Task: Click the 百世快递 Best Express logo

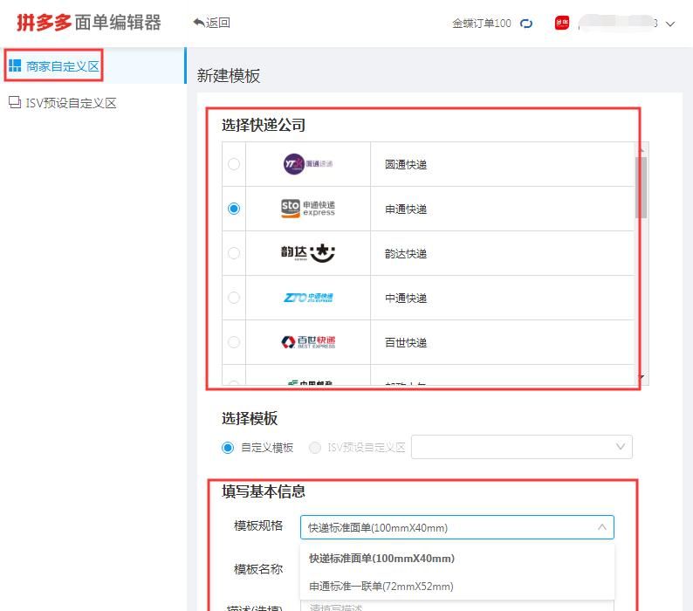Action: [x=308, y=342]
